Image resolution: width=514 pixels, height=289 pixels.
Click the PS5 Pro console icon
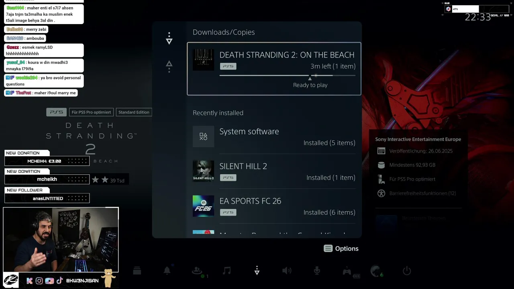click(381, 179)
